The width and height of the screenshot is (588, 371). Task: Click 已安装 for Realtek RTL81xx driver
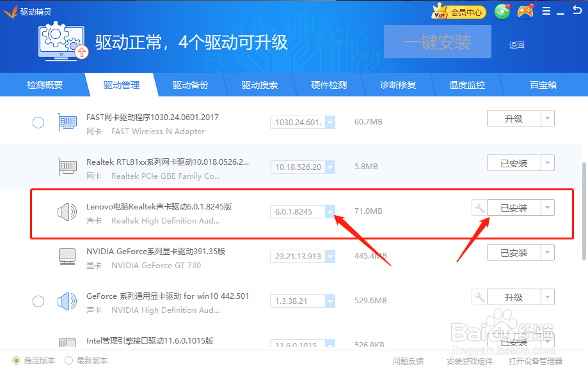(514, 163)
